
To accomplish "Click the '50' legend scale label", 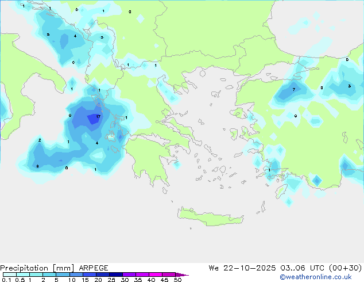I will 177,280.
